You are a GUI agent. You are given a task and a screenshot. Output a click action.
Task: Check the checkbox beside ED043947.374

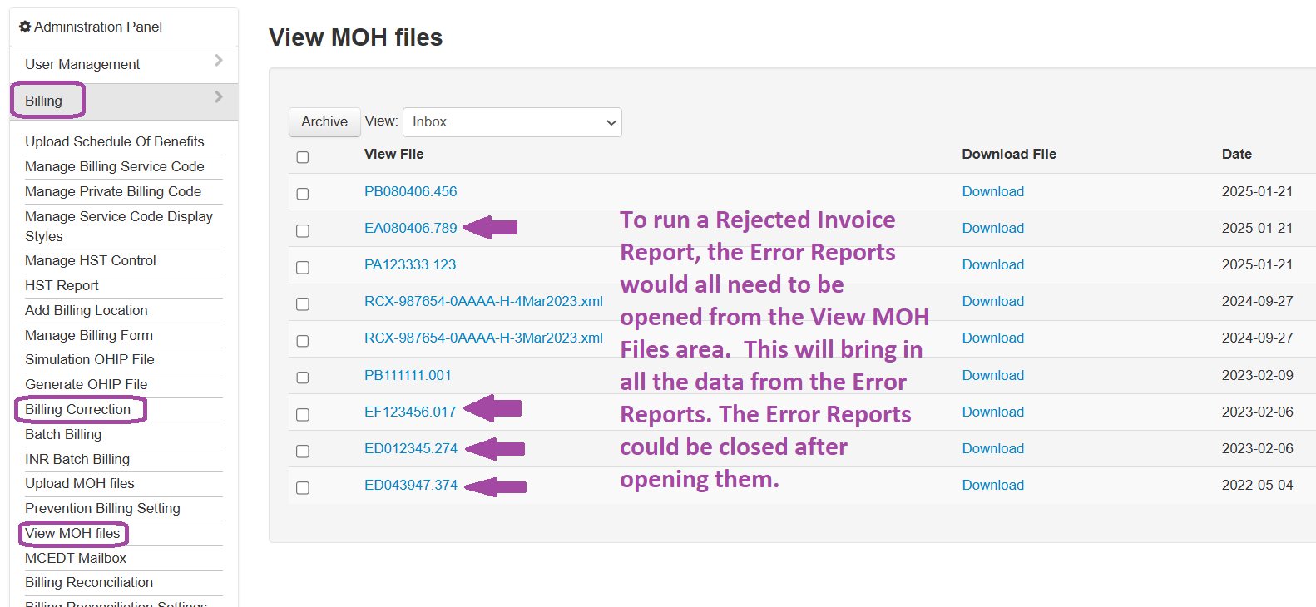(x=302, y=487)
